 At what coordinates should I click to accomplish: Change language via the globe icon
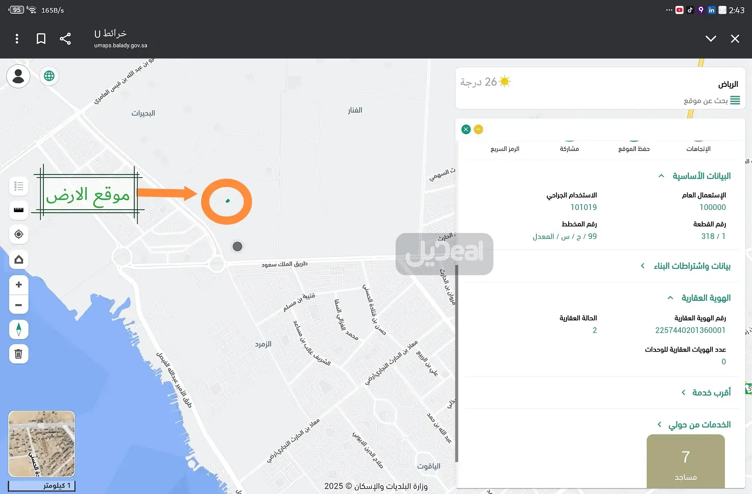pyautogui.click(x=49, y=76)
